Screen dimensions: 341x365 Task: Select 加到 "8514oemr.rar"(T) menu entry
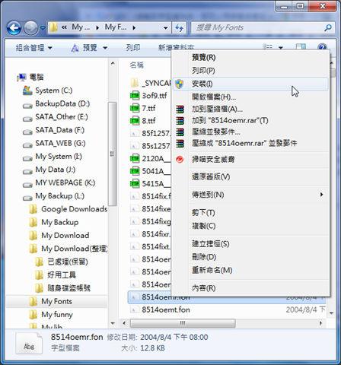click(250, 120)
